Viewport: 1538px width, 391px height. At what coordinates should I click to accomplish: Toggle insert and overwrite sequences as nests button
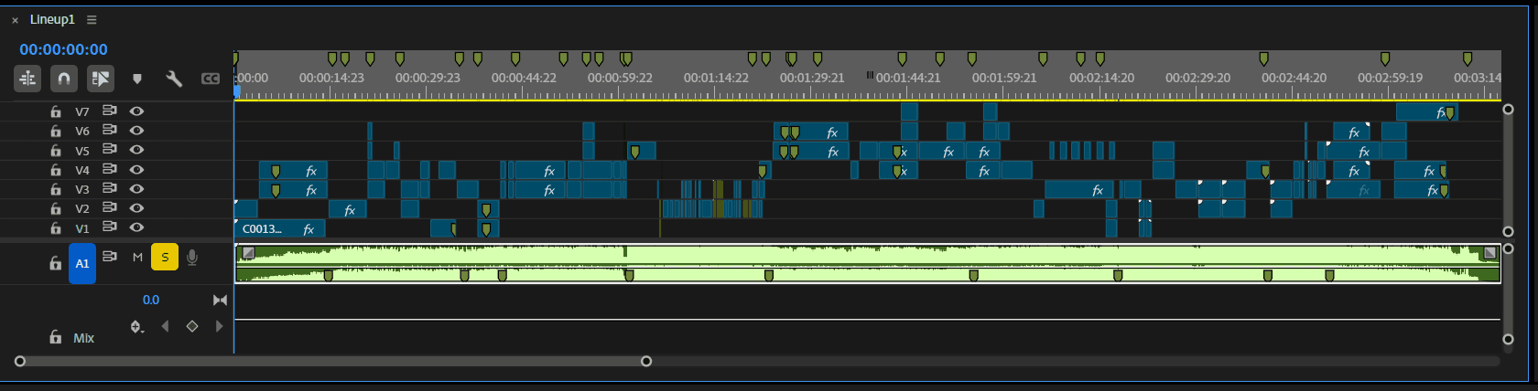[27, 79]
